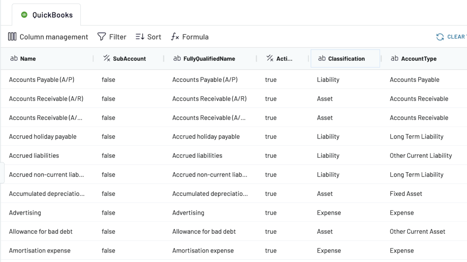Select the Name column header

[47, 59]
